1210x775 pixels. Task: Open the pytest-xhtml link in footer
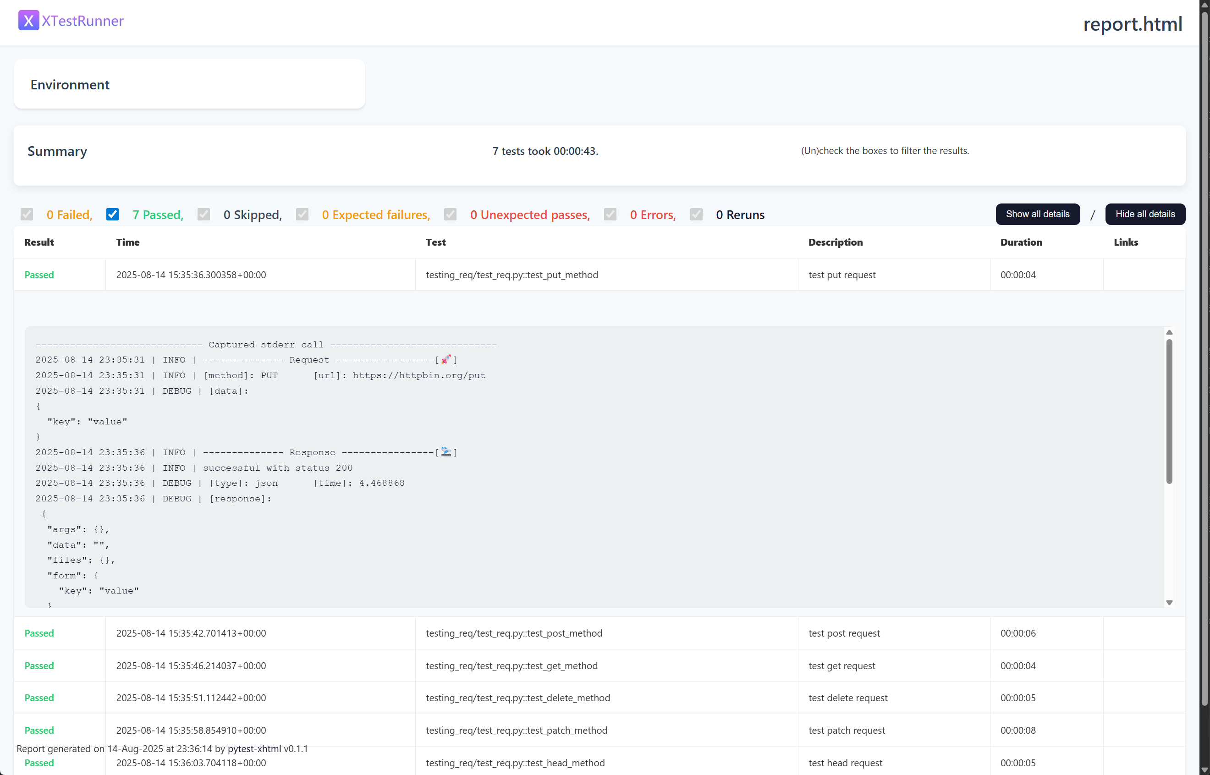pyautogui.click(x=254, y=749)
